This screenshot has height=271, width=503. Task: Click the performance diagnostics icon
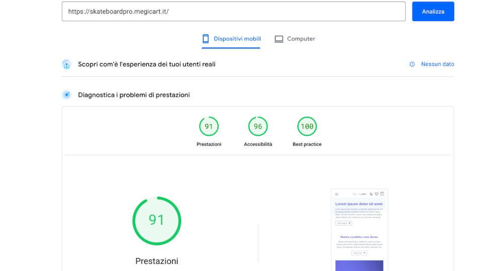pyautogui.click(x=67, y=95)
